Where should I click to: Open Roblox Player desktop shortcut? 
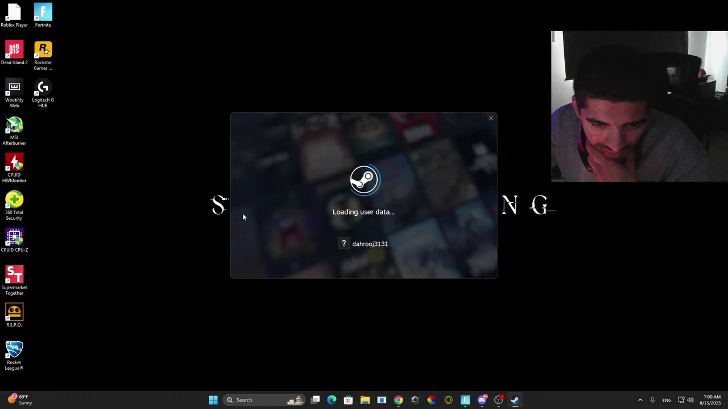[x=14, y=15]
